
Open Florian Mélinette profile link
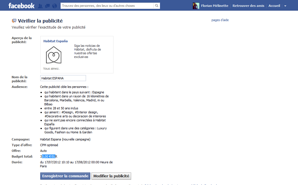(215, 6)
